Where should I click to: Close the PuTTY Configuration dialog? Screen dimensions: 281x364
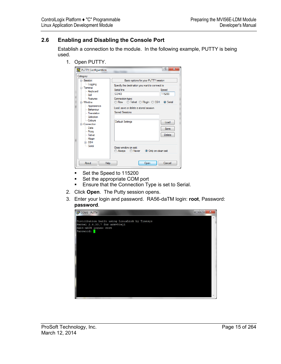[x=174, y=69]
